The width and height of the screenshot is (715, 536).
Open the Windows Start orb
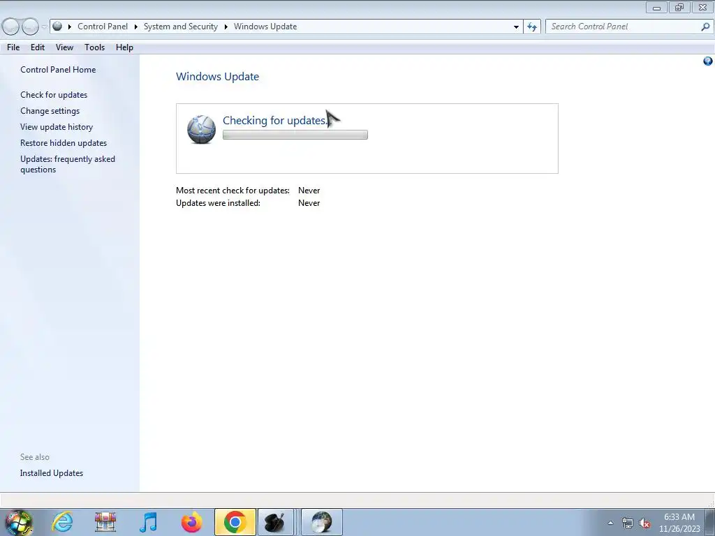coord(19,522)
